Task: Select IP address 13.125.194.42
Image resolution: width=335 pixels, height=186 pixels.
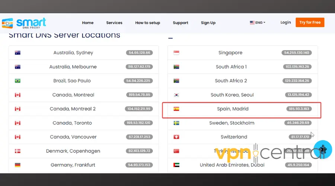Action: [x=298, y=94]
